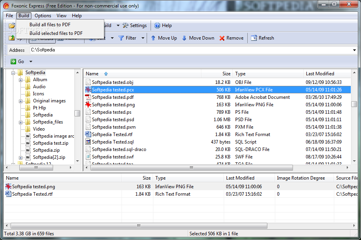The width and height of the screenshot is (361, 240).
Task: Click the folder tree vertical scrollbar thumb
Action: pos(77,113)
